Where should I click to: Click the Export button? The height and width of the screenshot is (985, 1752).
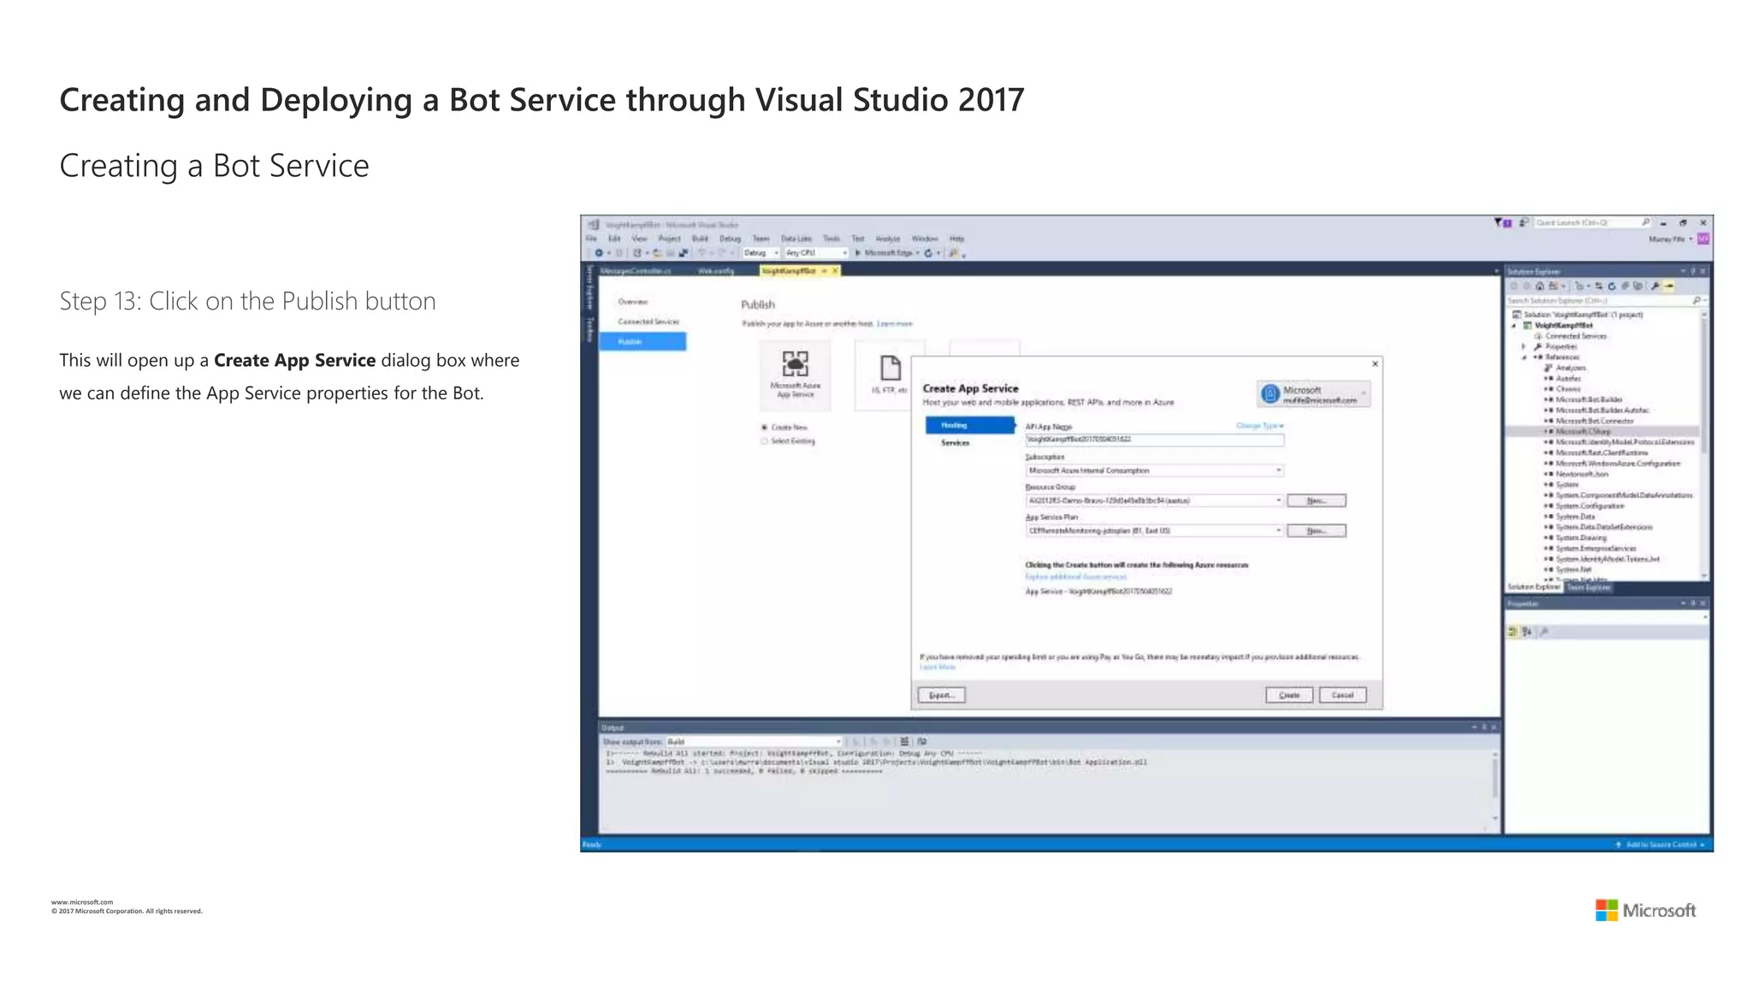point(941,695)
